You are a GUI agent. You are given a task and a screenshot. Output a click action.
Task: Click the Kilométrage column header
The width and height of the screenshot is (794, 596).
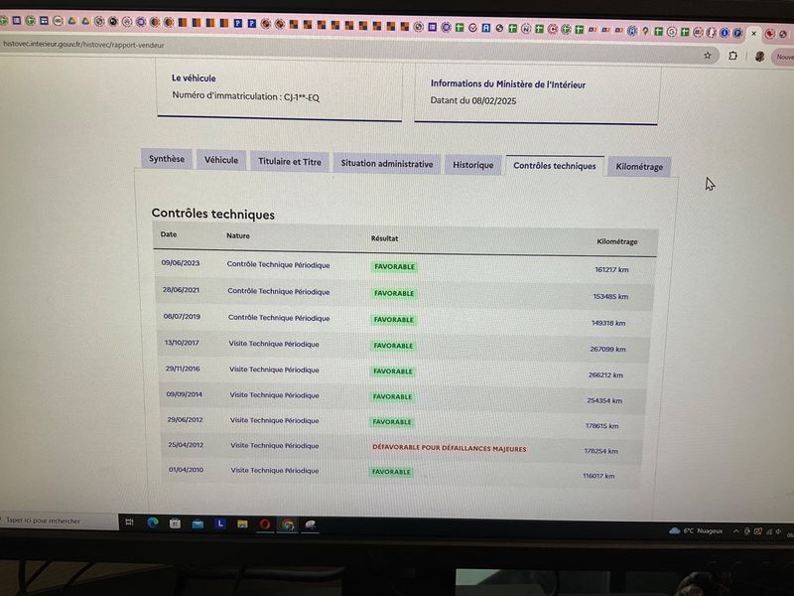click(616, 241)
